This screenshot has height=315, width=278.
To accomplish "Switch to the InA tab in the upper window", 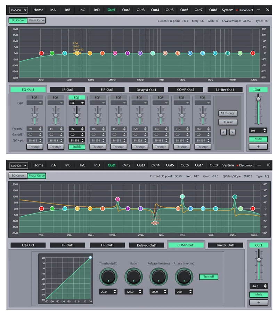I will click(x=53, y=10).
